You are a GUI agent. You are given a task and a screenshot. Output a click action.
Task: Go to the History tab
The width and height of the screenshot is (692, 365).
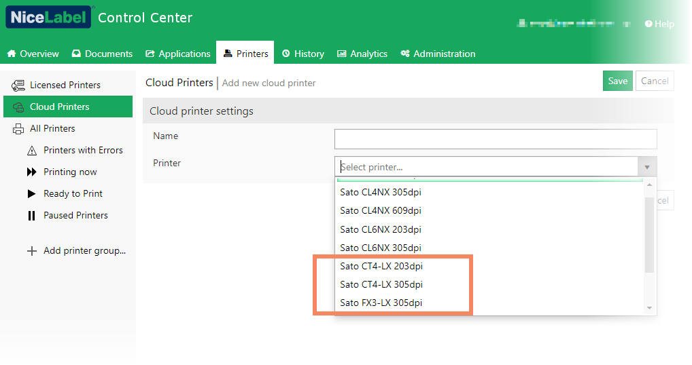[303, 54]
